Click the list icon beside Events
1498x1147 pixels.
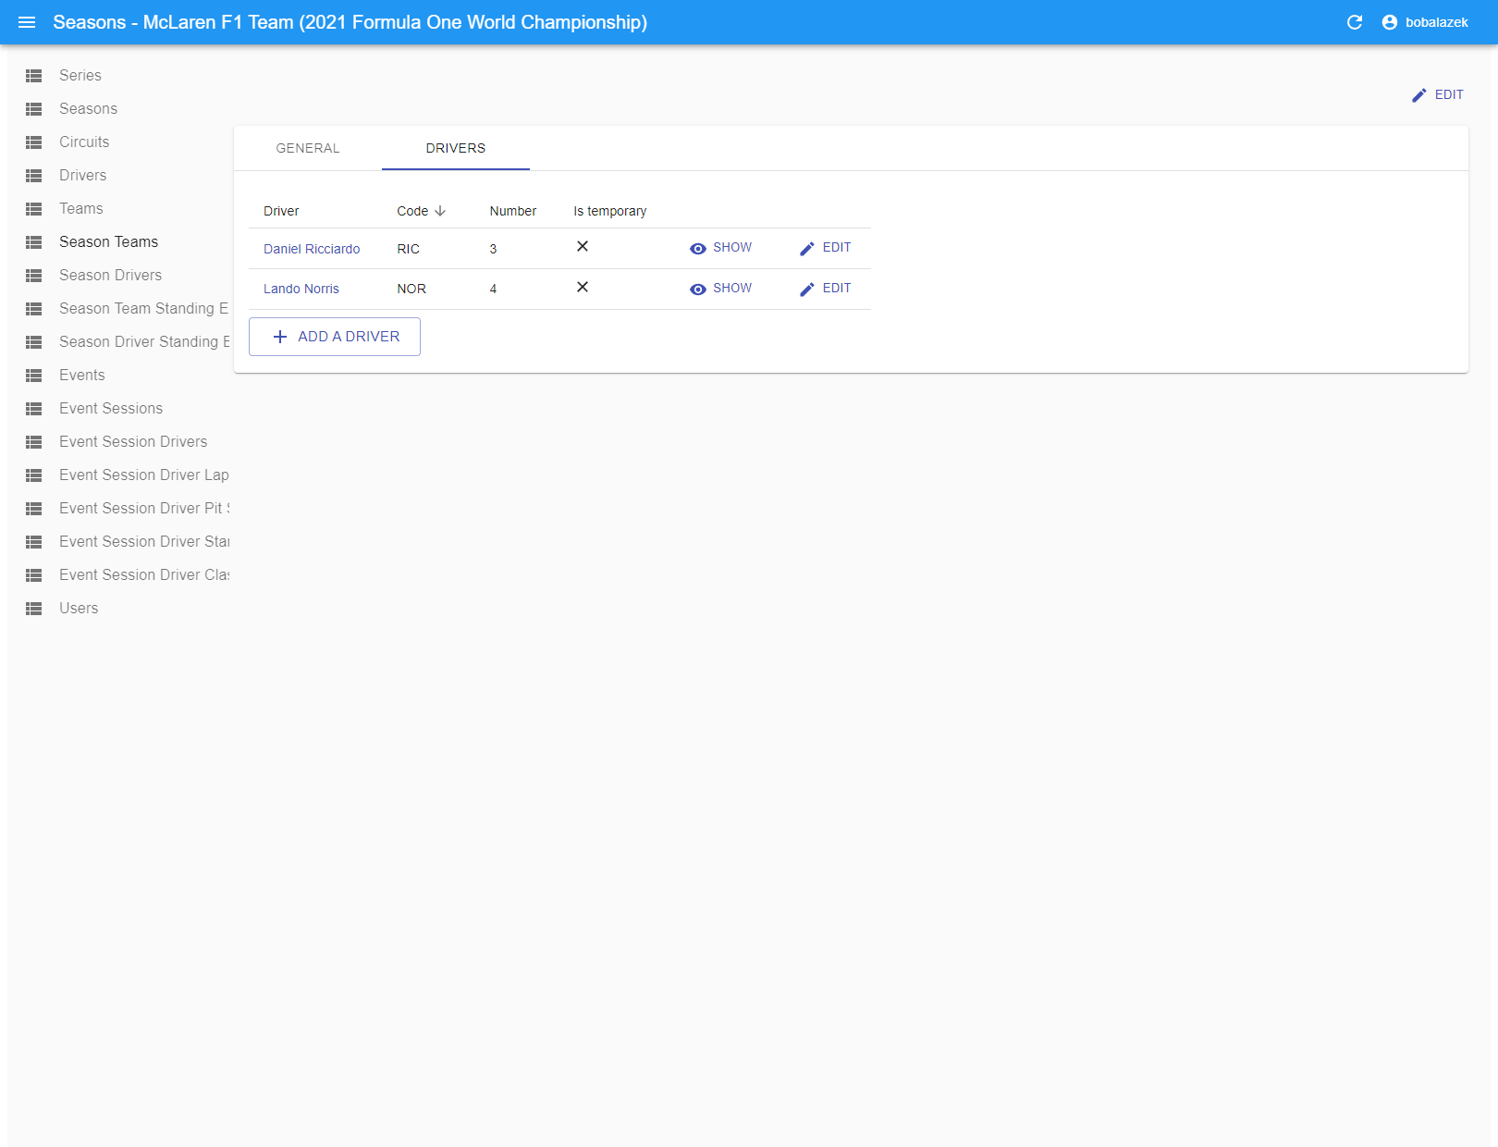pos(34,376)
